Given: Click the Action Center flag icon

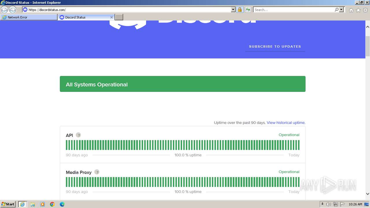Looking at the screenshot, I should 343,204.
